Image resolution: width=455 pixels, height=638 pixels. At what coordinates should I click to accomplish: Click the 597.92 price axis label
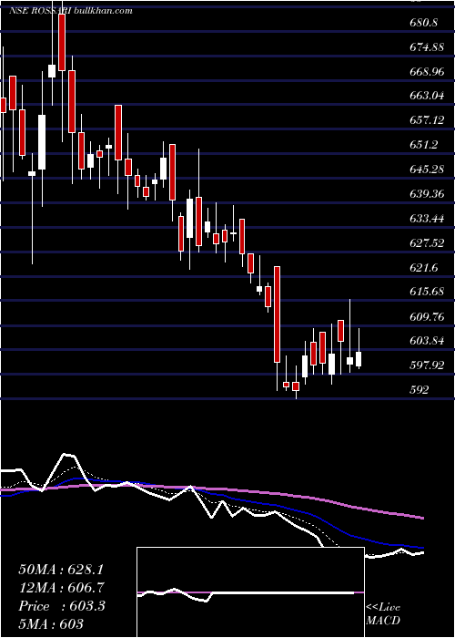coord(427,365)
